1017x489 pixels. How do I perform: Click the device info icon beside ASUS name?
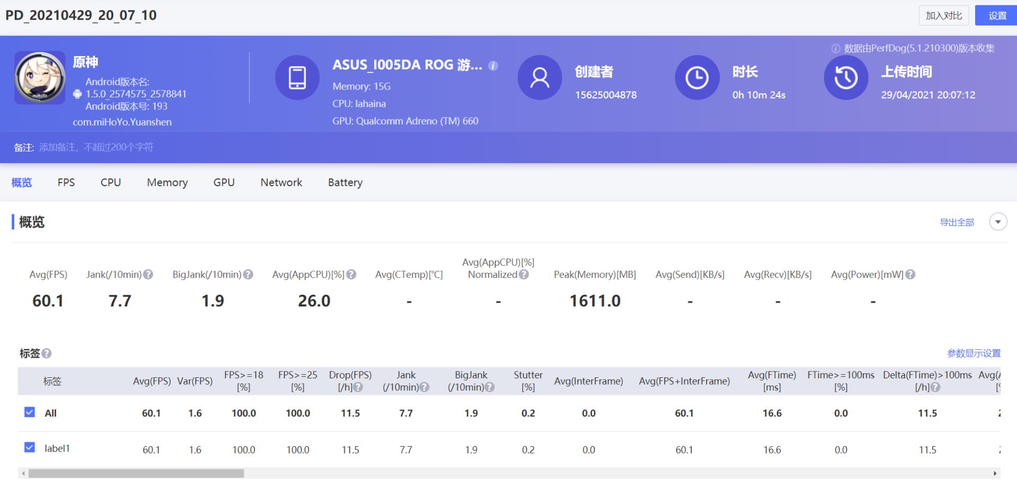click(x=493, y=66)
